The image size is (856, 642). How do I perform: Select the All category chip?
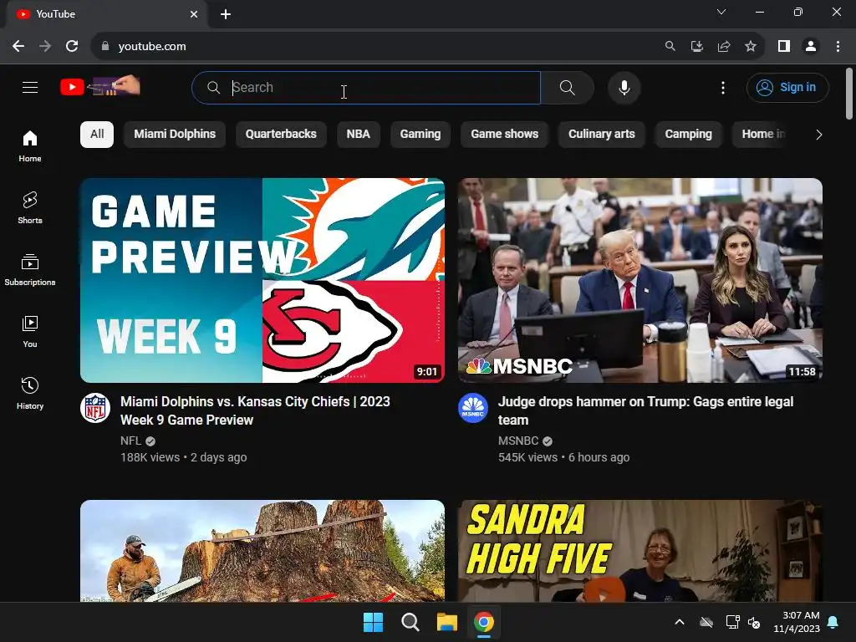[97, 135]
